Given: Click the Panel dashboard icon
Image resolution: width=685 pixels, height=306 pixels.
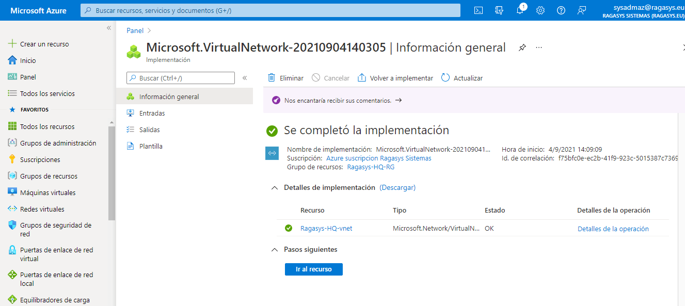Looking at the screenshot, I should [12, 77].
